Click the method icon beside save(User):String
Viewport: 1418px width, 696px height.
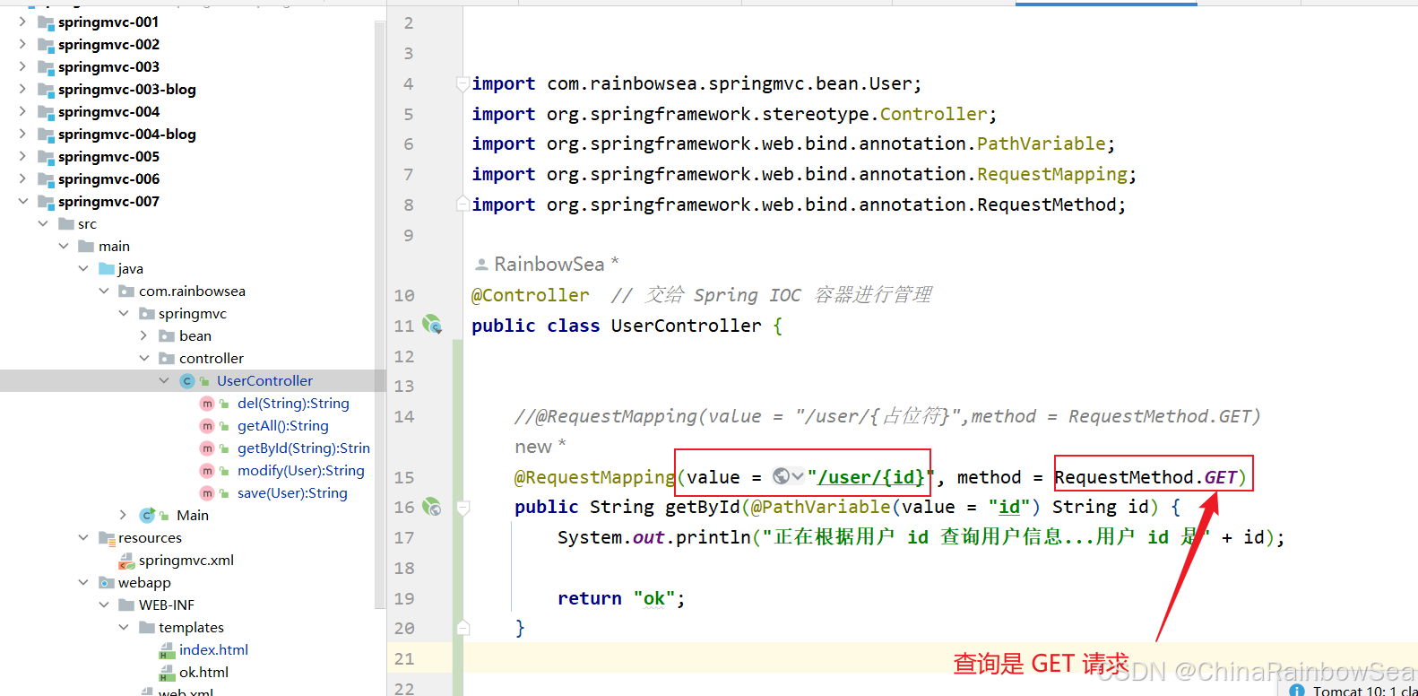pyautogui.click(x=207, y=493)
